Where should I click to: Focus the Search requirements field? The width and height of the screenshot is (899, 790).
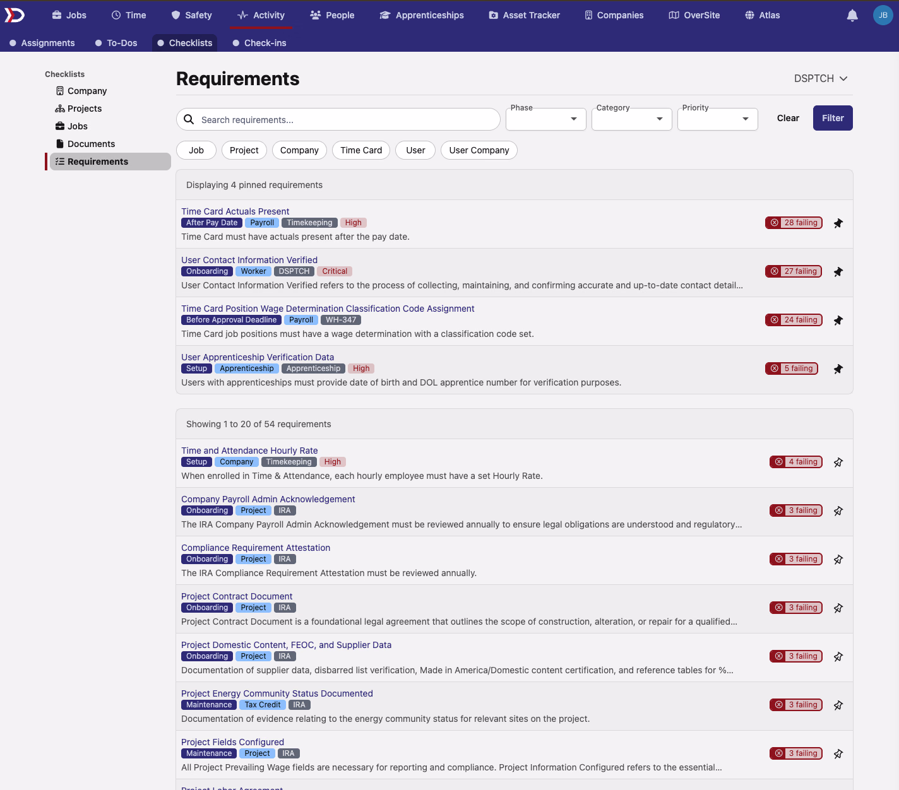pos(338,119)
